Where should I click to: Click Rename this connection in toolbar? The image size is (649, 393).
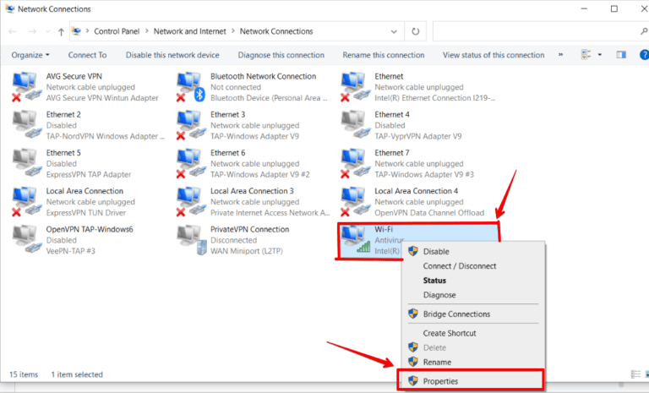point(383,55)
